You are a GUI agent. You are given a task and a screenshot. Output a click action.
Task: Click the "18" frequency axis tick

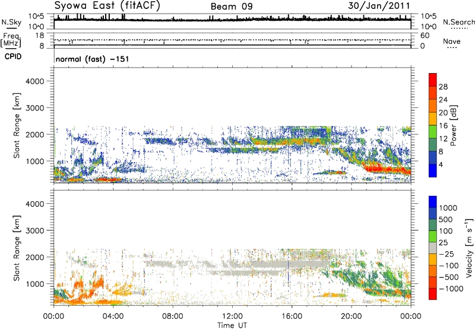point(39,36)
